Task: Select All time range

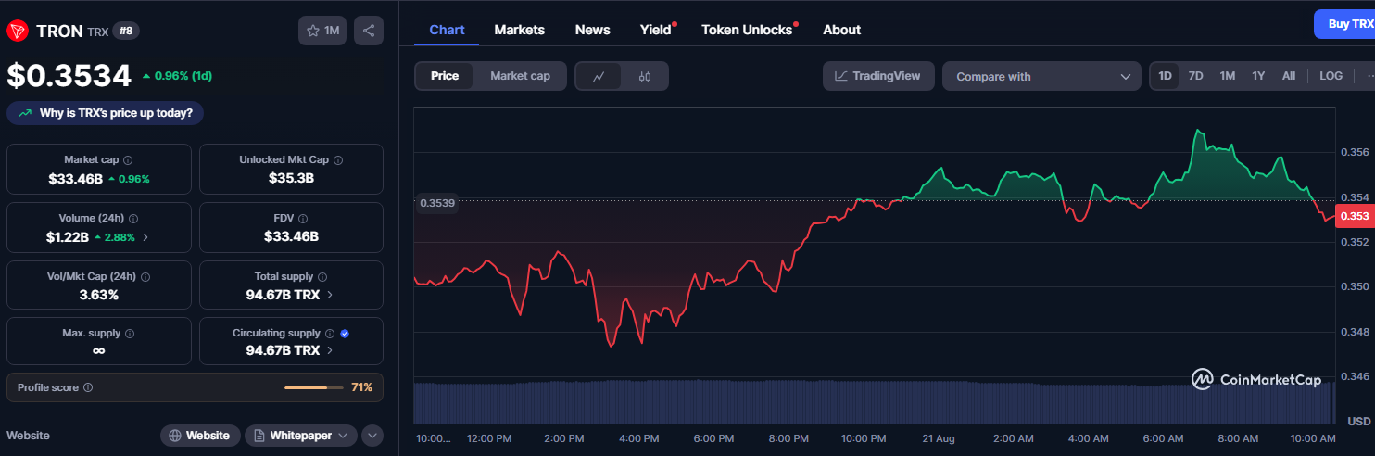Action: (1289, 76)
